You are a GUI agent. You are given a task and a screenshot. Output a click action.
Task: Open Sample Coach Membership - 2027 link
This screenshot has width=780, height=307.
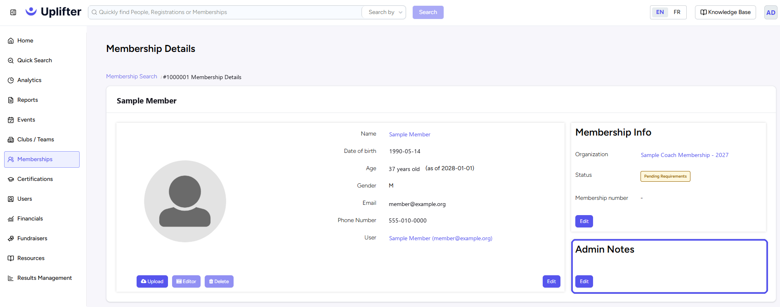point(685,155)
